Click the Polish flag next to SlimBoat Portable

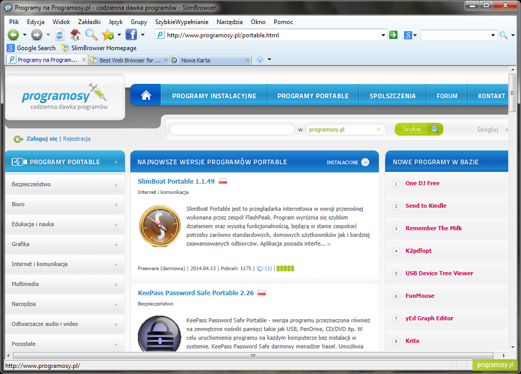[x=223, y=181]
